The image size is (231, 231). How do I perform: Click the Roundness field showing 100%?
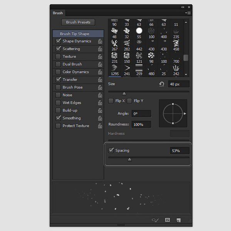click(x=141, y=124)
